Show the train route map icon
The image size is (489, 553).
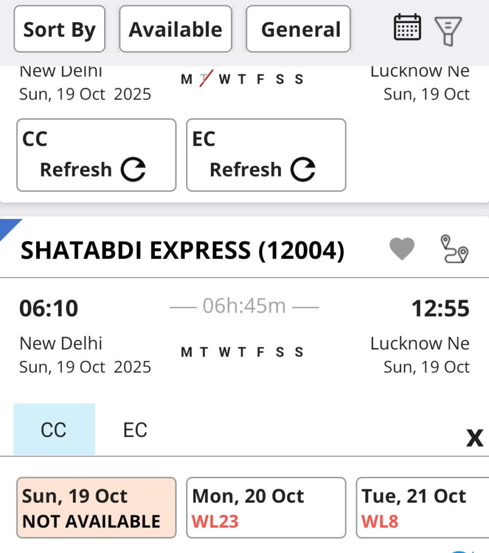click(x=454, y=249)
